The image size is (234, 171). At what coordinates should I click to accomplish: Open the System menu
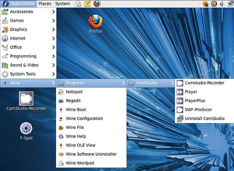63,4
